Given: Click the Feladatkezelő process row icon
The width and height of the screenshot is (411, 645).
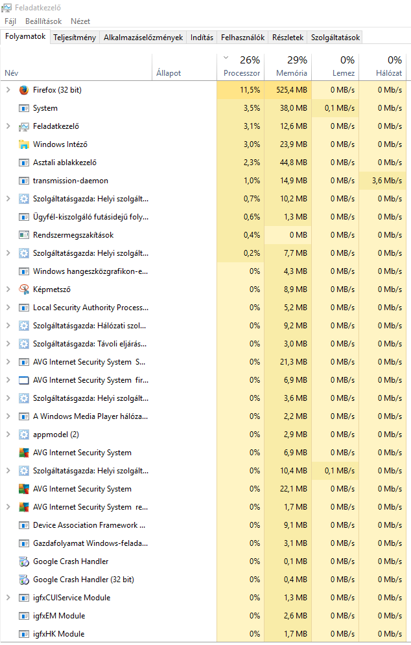Looking at the screenshot, I should 24,126.
